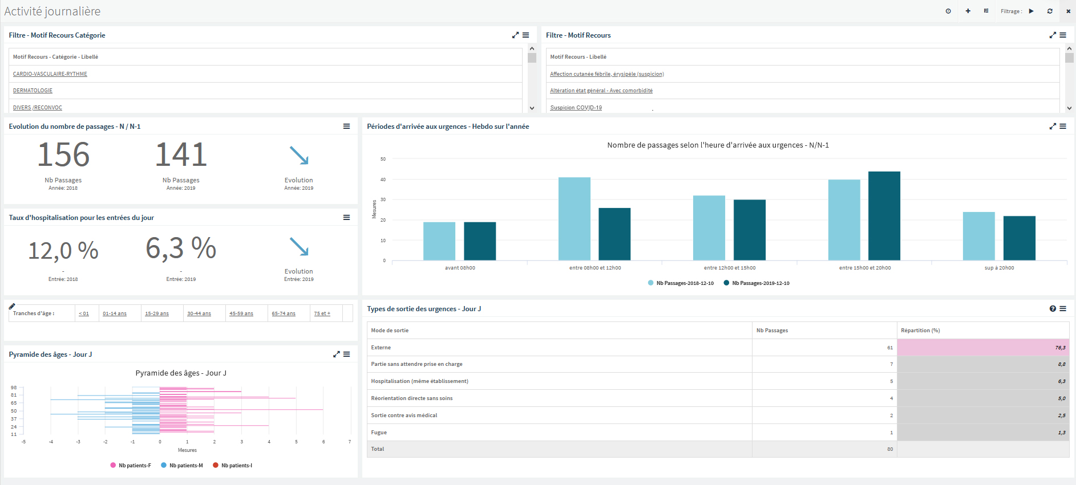Open help icon for Types de sortie

[1053, 309]
